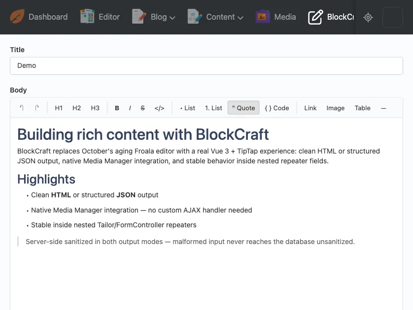The image size is (413, 310).
Task: Click the "Body" field label
Action: point(18,90)
